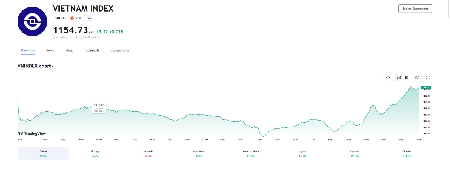Take a chart snapshot with camera icon
Screen dimensions: 450x170
coord(417,78)
